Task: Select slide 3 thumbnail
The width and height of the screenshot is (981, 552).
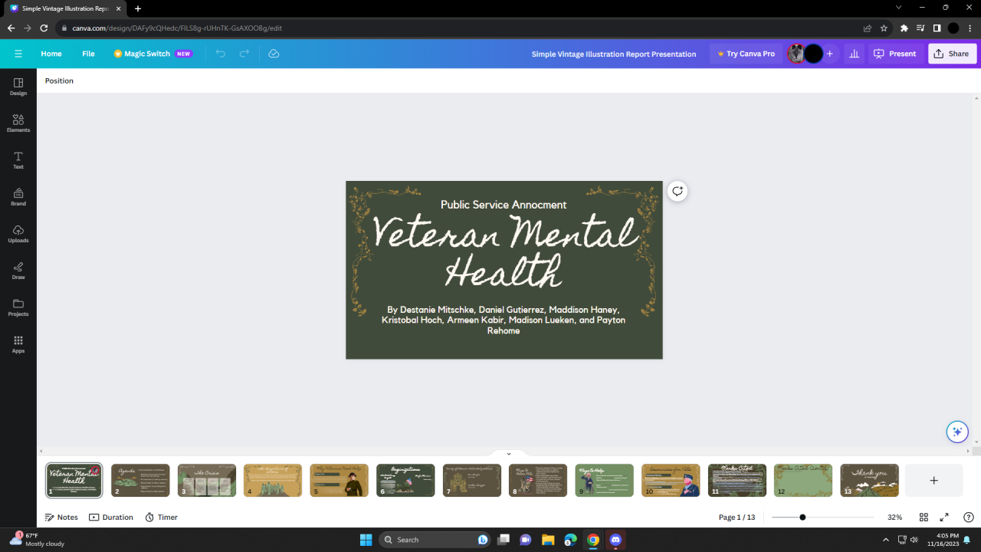Action: coord(207,480)
